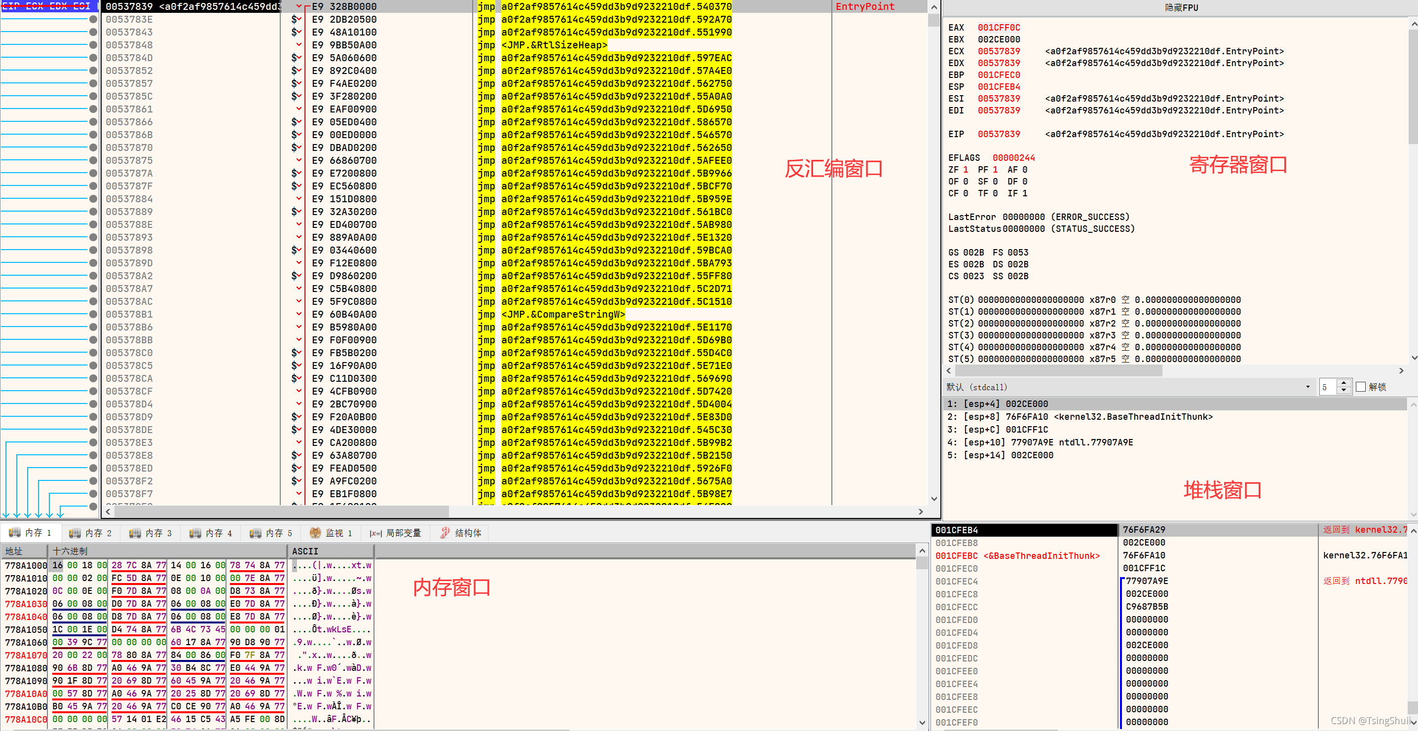Click the 内存 5 tab icon

point(255,533)
